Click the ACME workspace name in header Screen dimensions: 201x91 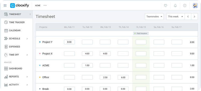pos(38,5)
